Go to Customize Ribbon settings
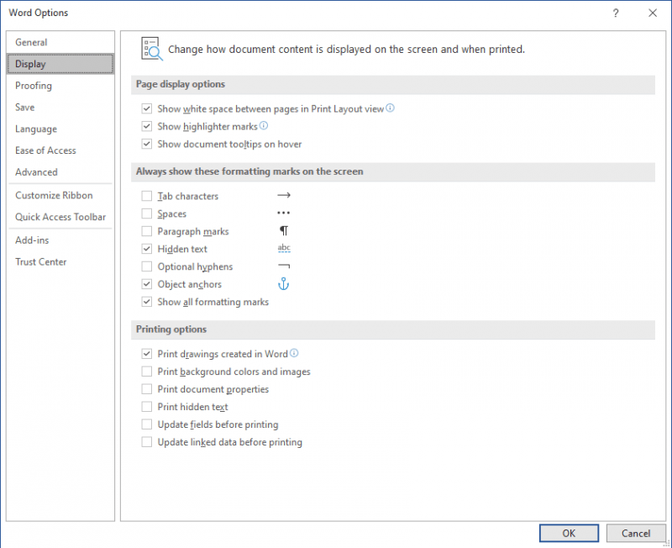672x548 pixels. [54, 195]
